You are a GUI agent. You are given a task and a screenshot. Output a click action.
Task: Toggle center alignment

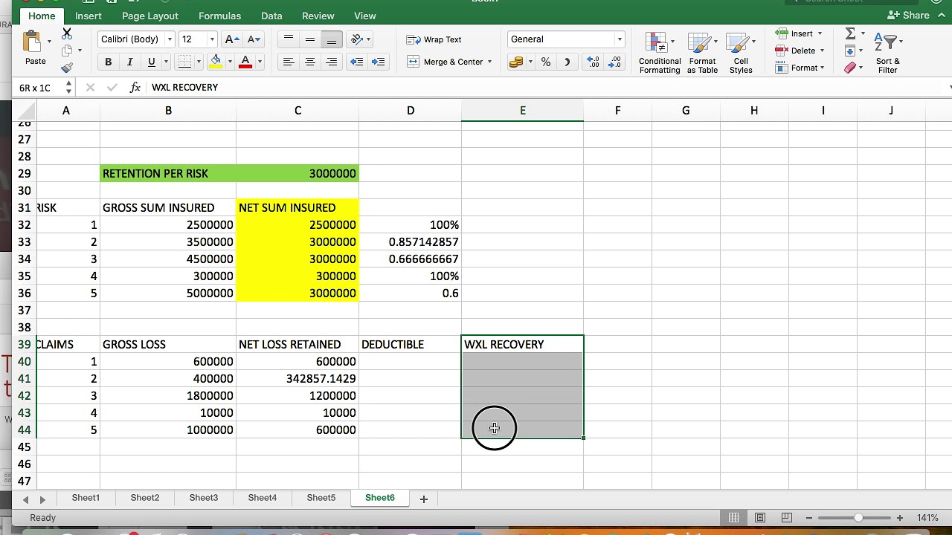pyautogui.click(x=310, y=62)
